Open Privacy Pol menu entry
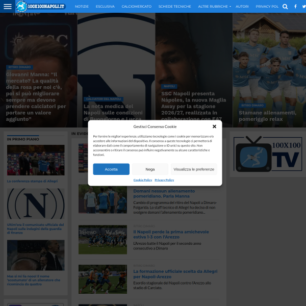The height and width of the screenshot is (306, 306). (267, 7)
